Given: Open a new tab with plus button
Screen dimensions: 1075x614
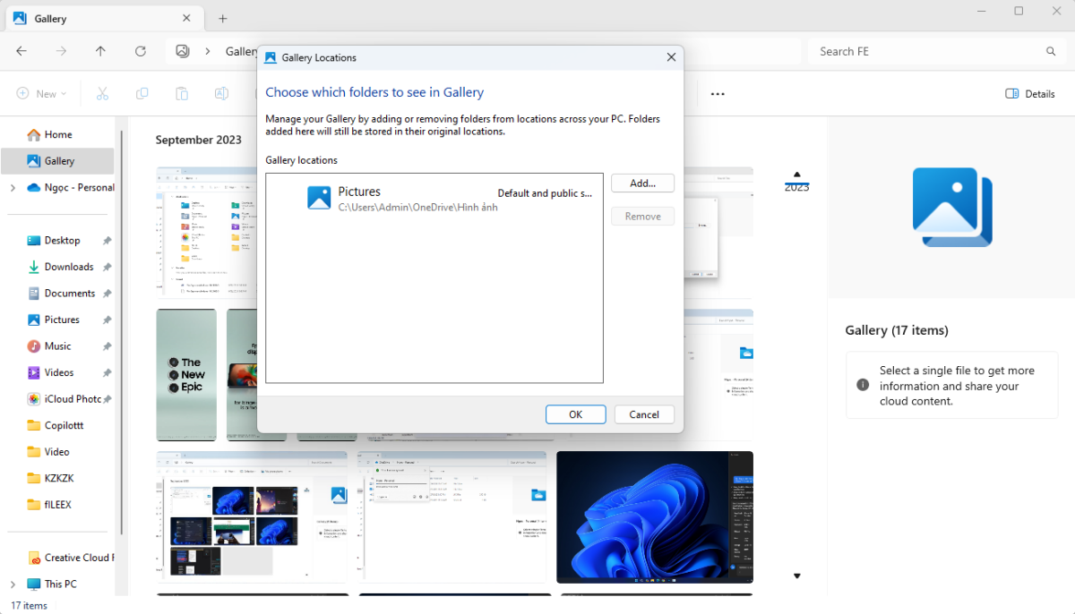Looking at the screenshot, I should pos(223,19).
